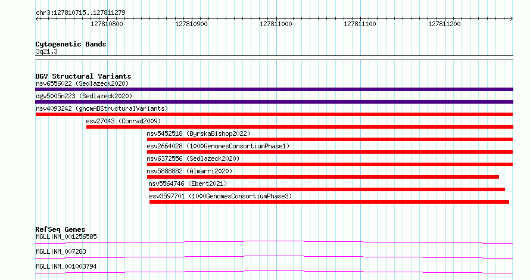This screenshot has width=530, height=280.
Task: Open esv3597701 (1000GenomesConsortiumPhase3) label
Action: (220, 196)
